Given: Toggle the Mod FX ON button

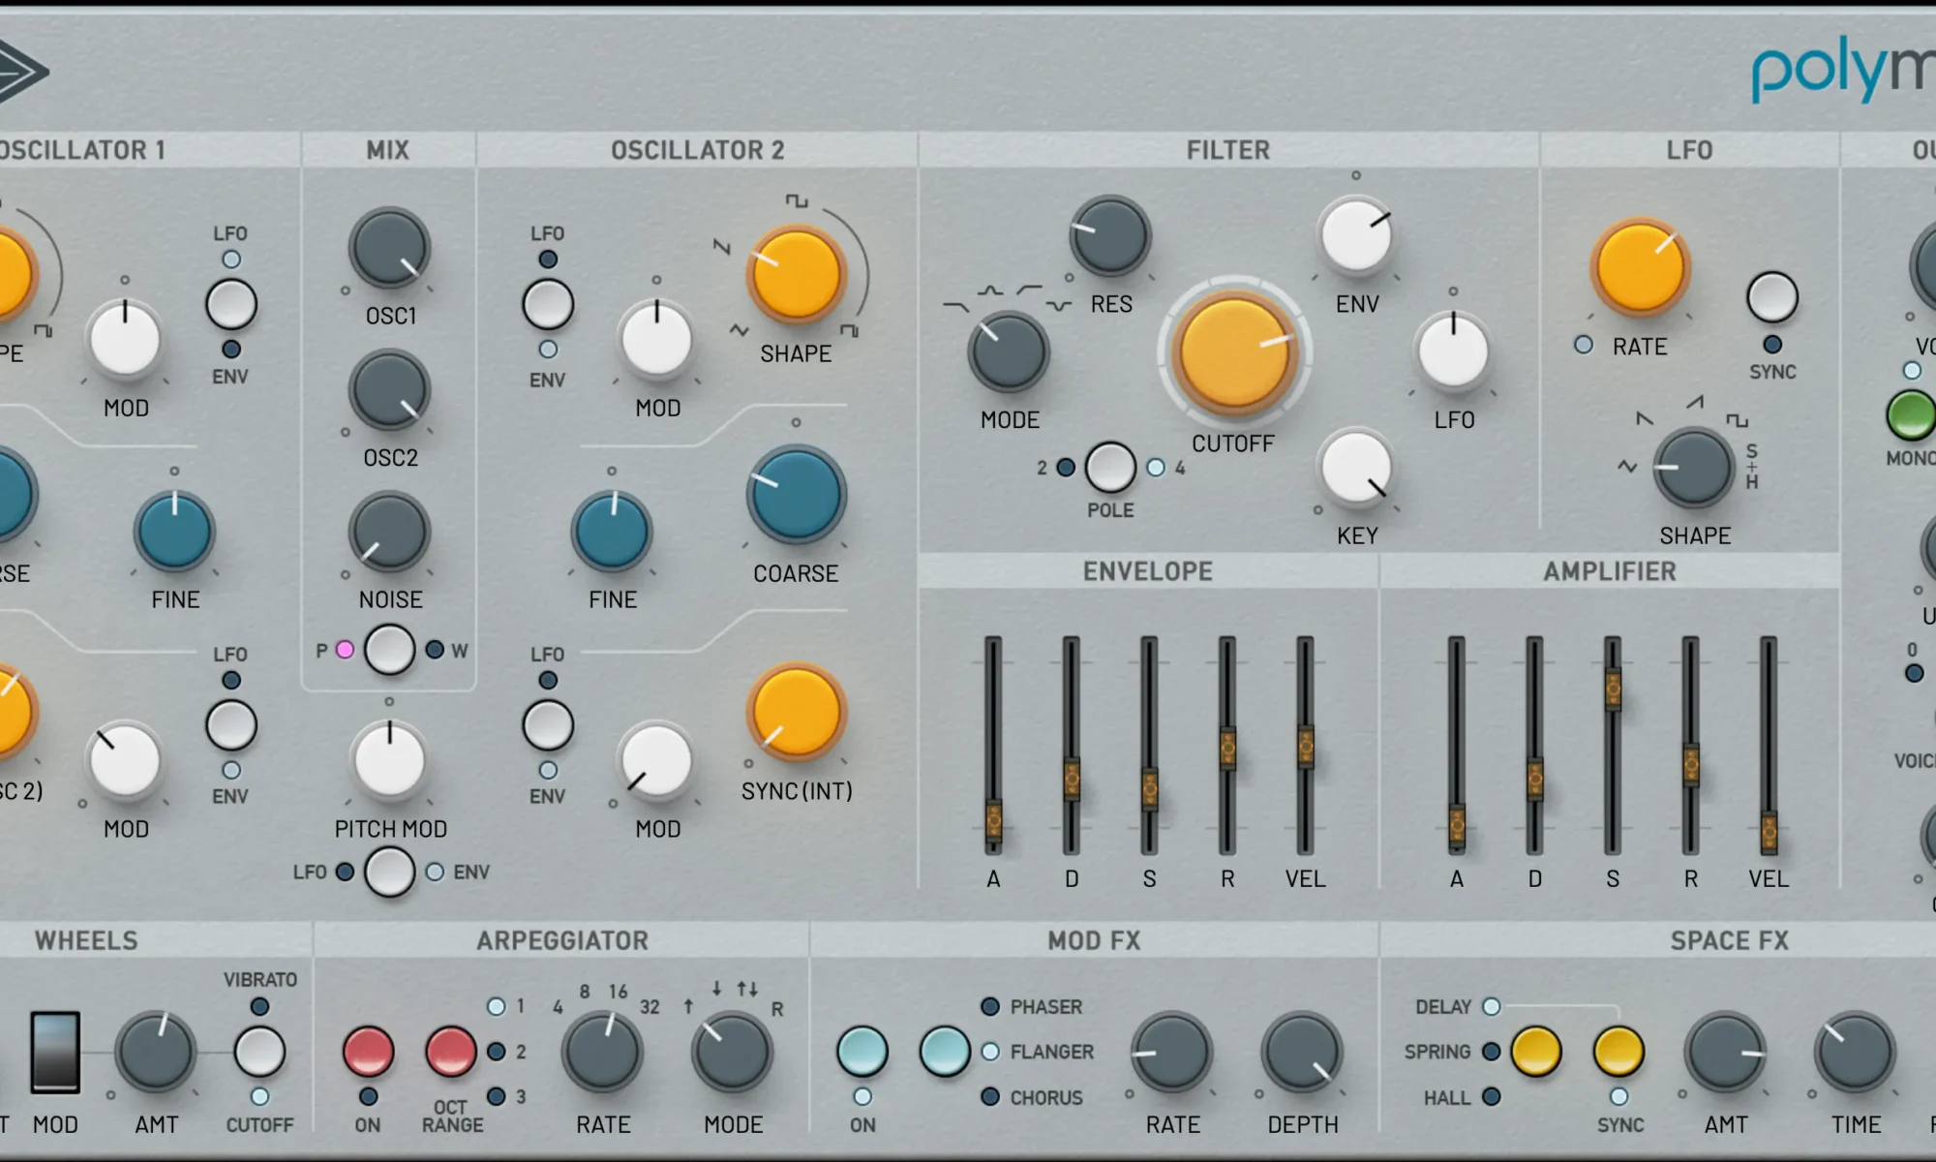Looking at the screenshot, I should click(x=862, y=1052).
